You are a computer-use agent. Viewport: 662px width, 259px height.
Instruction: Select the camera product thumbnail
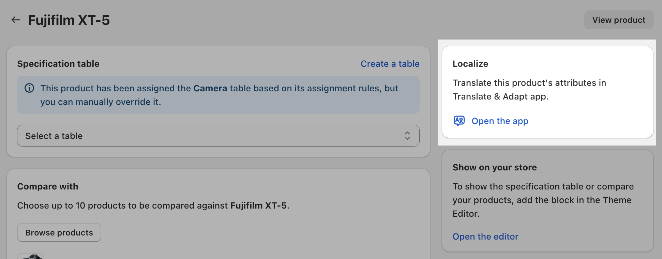[x=31, y=256]
